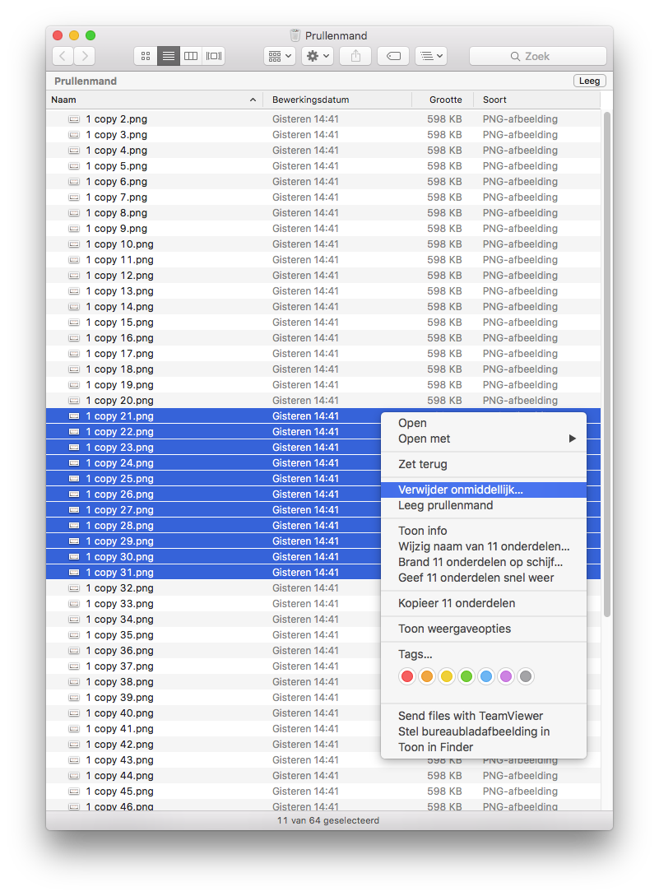Click file icon of 1 copy 5.png
Viewport: 659px width, 896px height.
click(74, 165)
